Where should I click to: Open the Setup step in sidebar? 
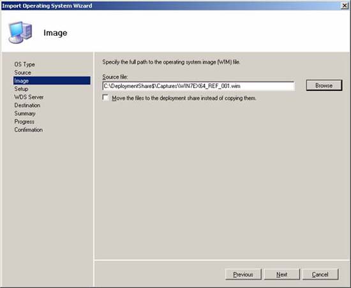[x=21, y=89]
